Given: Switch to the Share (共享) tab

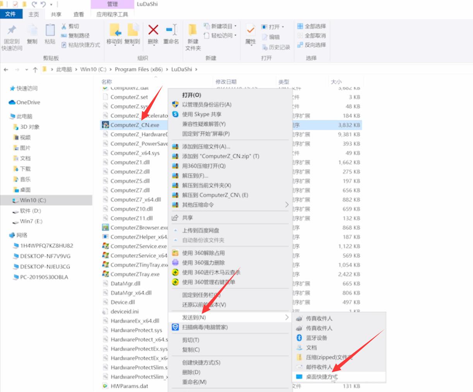Looking at the screenshot, I should [56, 14].
